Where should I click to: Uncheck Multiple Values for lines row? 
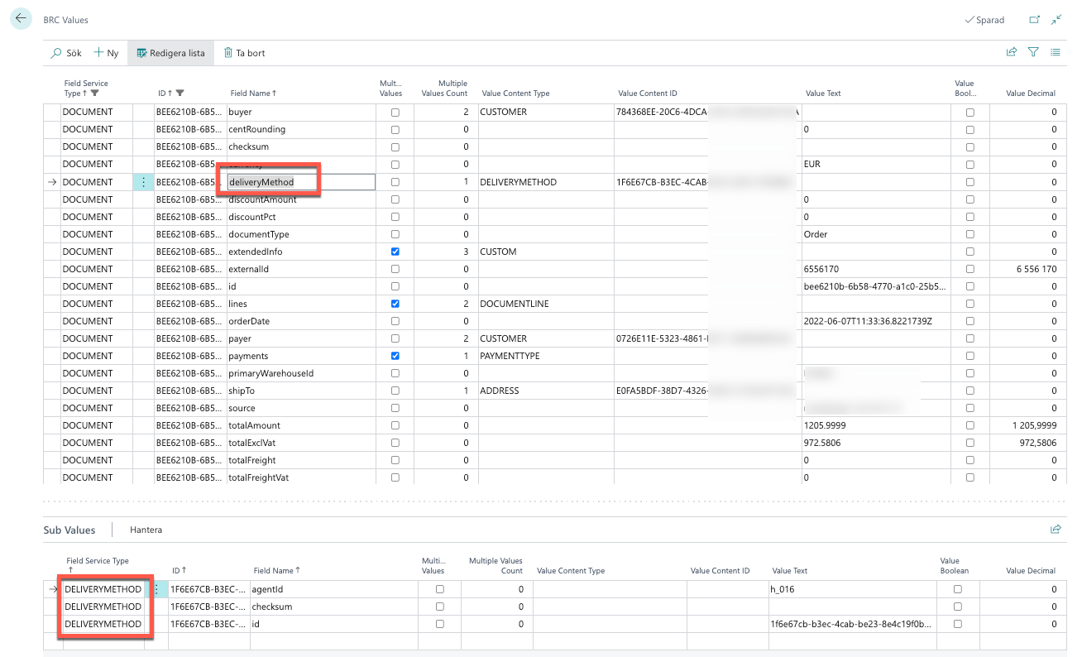pos(395,304)
